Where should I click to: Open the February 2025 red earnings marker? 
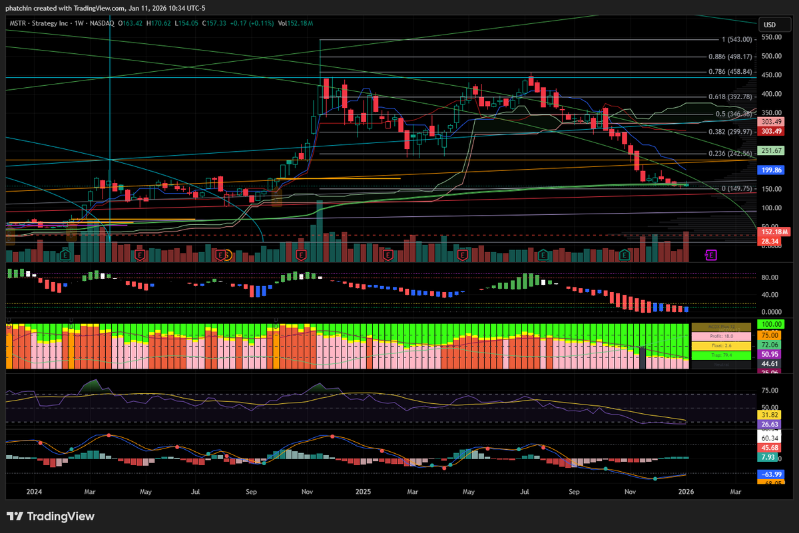[x=387, y=255]
